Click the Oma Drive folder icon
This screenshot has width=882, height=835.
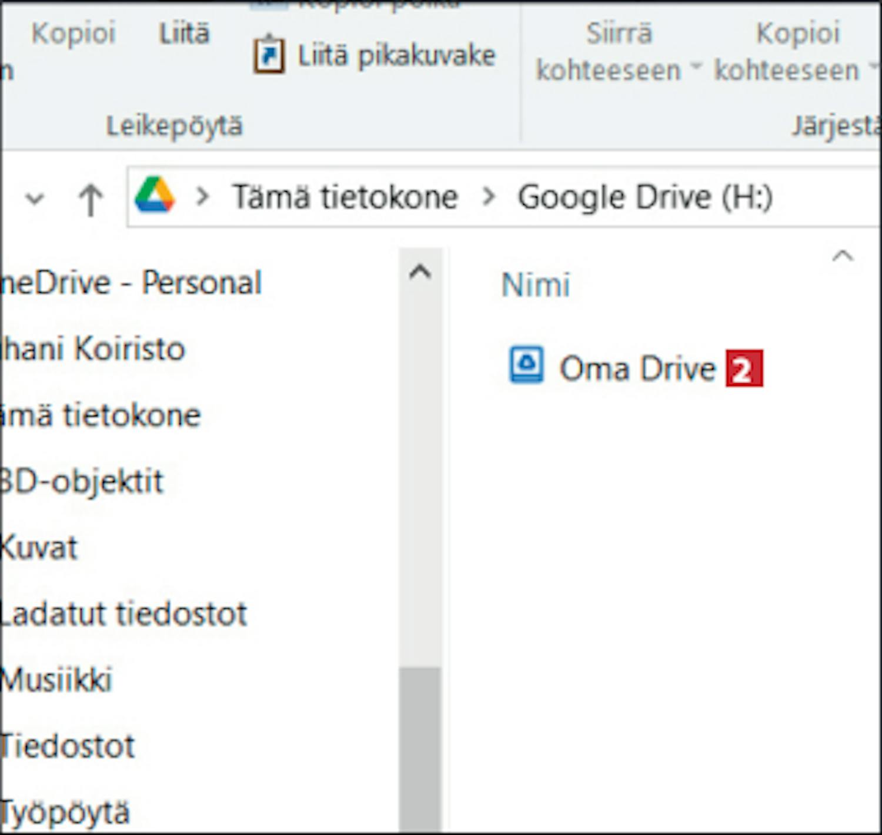pos(526,365)
